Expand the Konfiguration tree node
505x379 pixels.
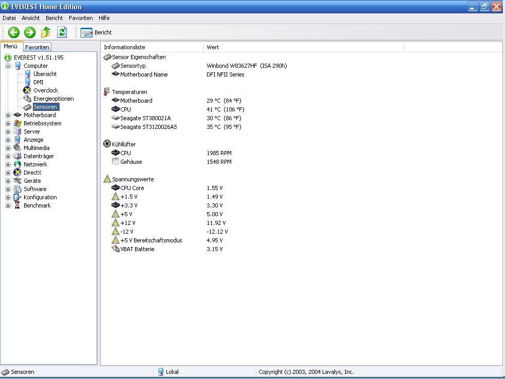tap(8, 197)
